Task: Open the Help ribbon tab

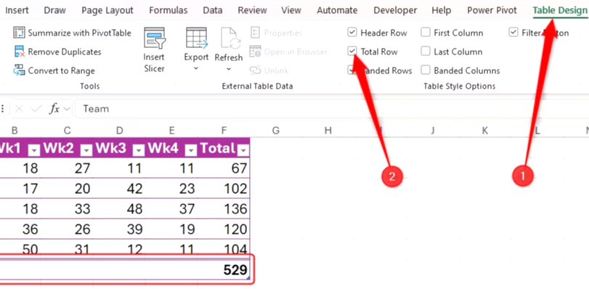Action: click(442, 10)
